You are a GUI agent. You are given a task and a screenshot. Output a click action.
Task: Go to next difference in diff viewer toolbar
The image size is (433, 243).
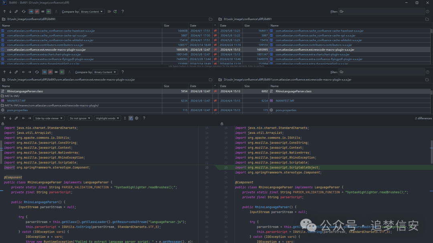10,118
